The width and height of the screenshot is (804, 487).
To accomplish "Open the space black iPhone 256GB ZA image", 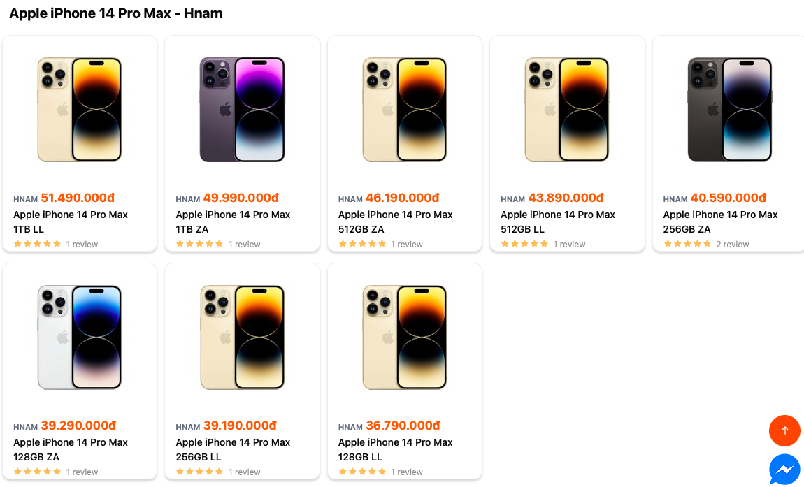I will pyautogui.click(x=729, y=110).
